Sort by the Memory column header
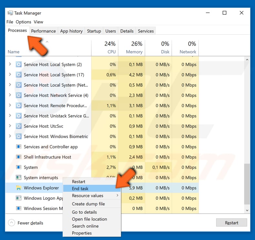The width and height of the screenshot is (255, 240). 132,48
